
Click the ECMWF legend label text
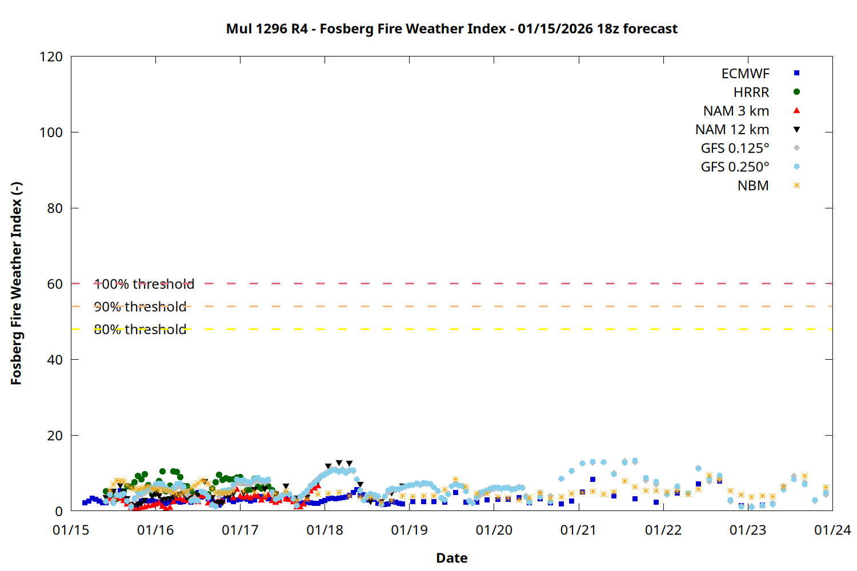745,74
